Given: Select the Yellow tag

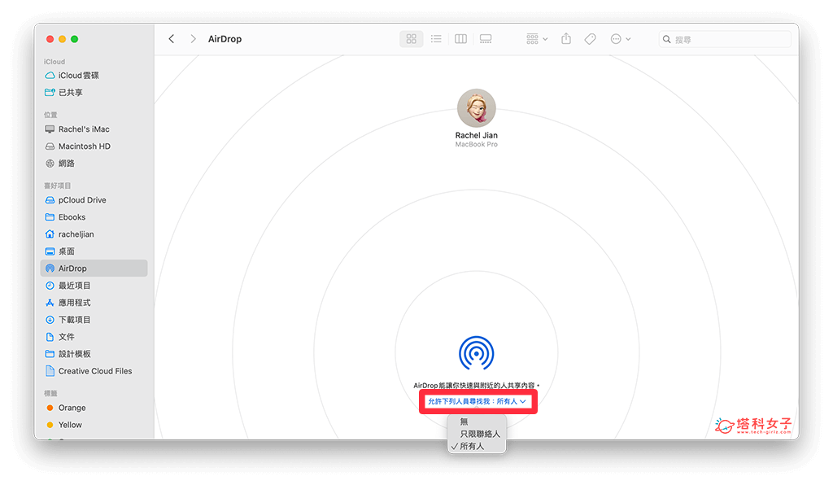Looking at the screenshot, I should tap(94, 425).
